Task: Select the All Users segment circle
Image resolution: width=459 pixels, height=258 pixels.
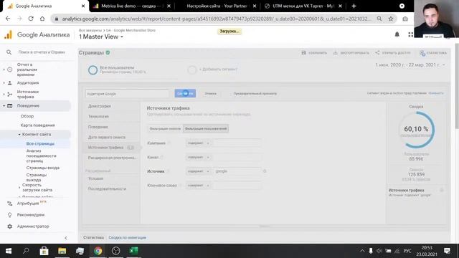Action: tap(93, 70)
